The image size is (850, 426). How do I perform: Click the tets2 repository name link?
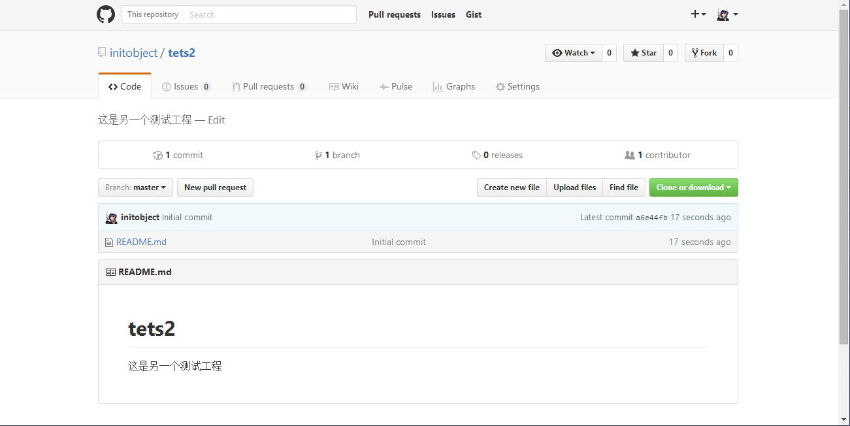click(x=182, y=53)
